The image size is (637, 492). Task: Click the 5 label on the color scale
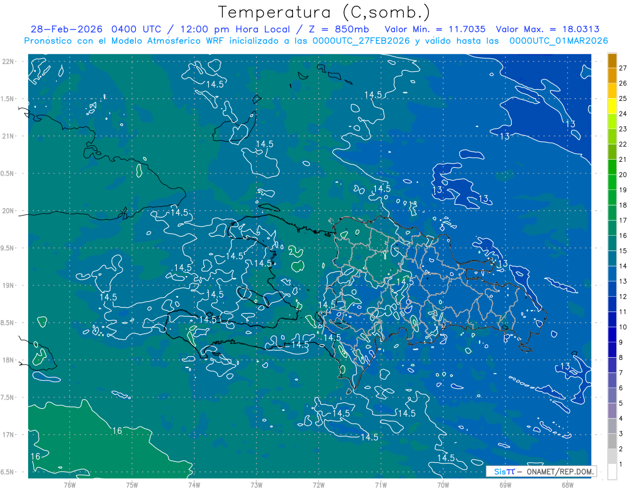pos(621,403)
